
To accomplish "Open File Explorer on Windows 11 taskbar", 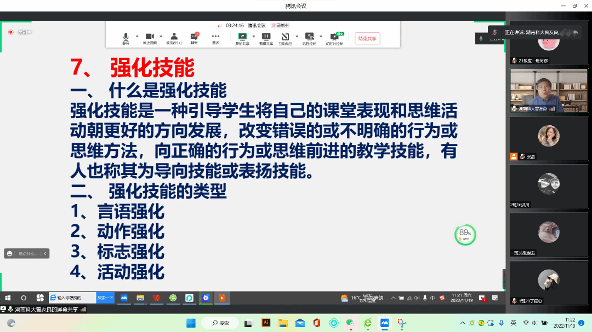I will pyautogui.click(x=283, y=323).
